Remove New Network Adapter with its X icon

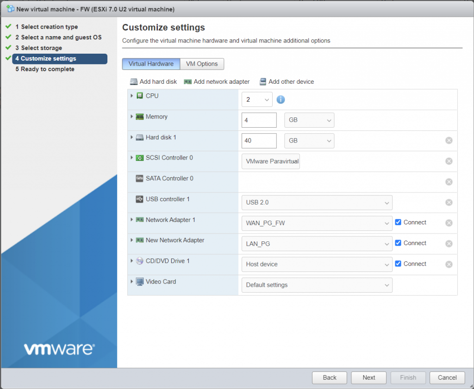tap(449, 243)
